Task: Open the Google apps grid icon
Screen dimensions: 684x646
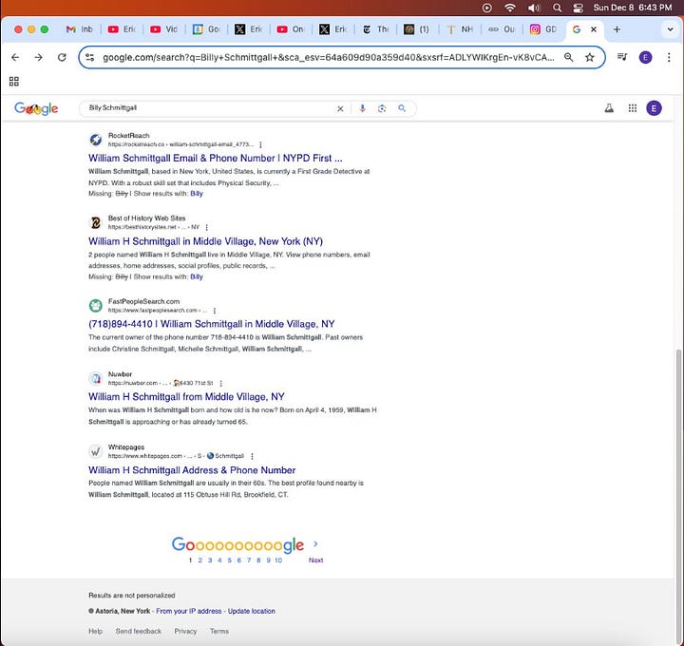Action: click(x=633, y=108)
